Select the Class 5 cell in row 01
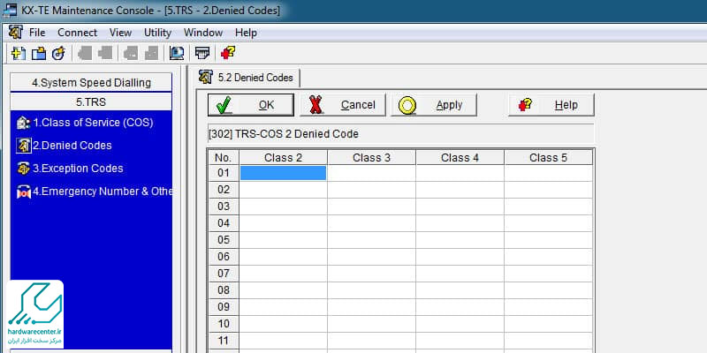The height and width of the screenshot is (353, 707). 548,173
